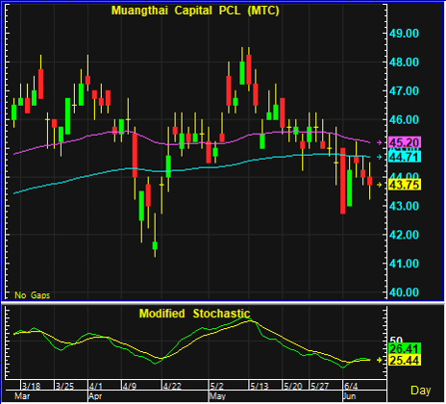
Task: Click the yellow 25.44 stochastic value label
Action: coord(405,361)
